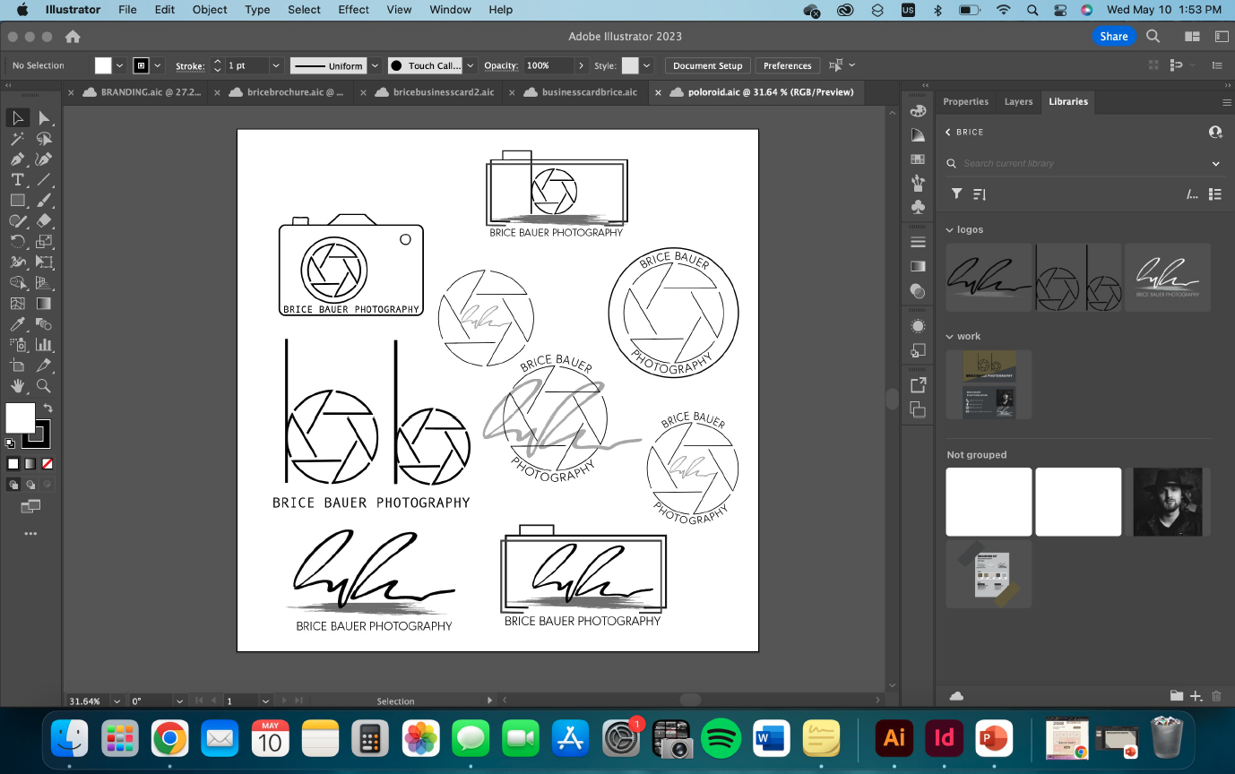Choose the Eraser tool
The height and width of the screenshot is (774, 1235).
[44, 221]
